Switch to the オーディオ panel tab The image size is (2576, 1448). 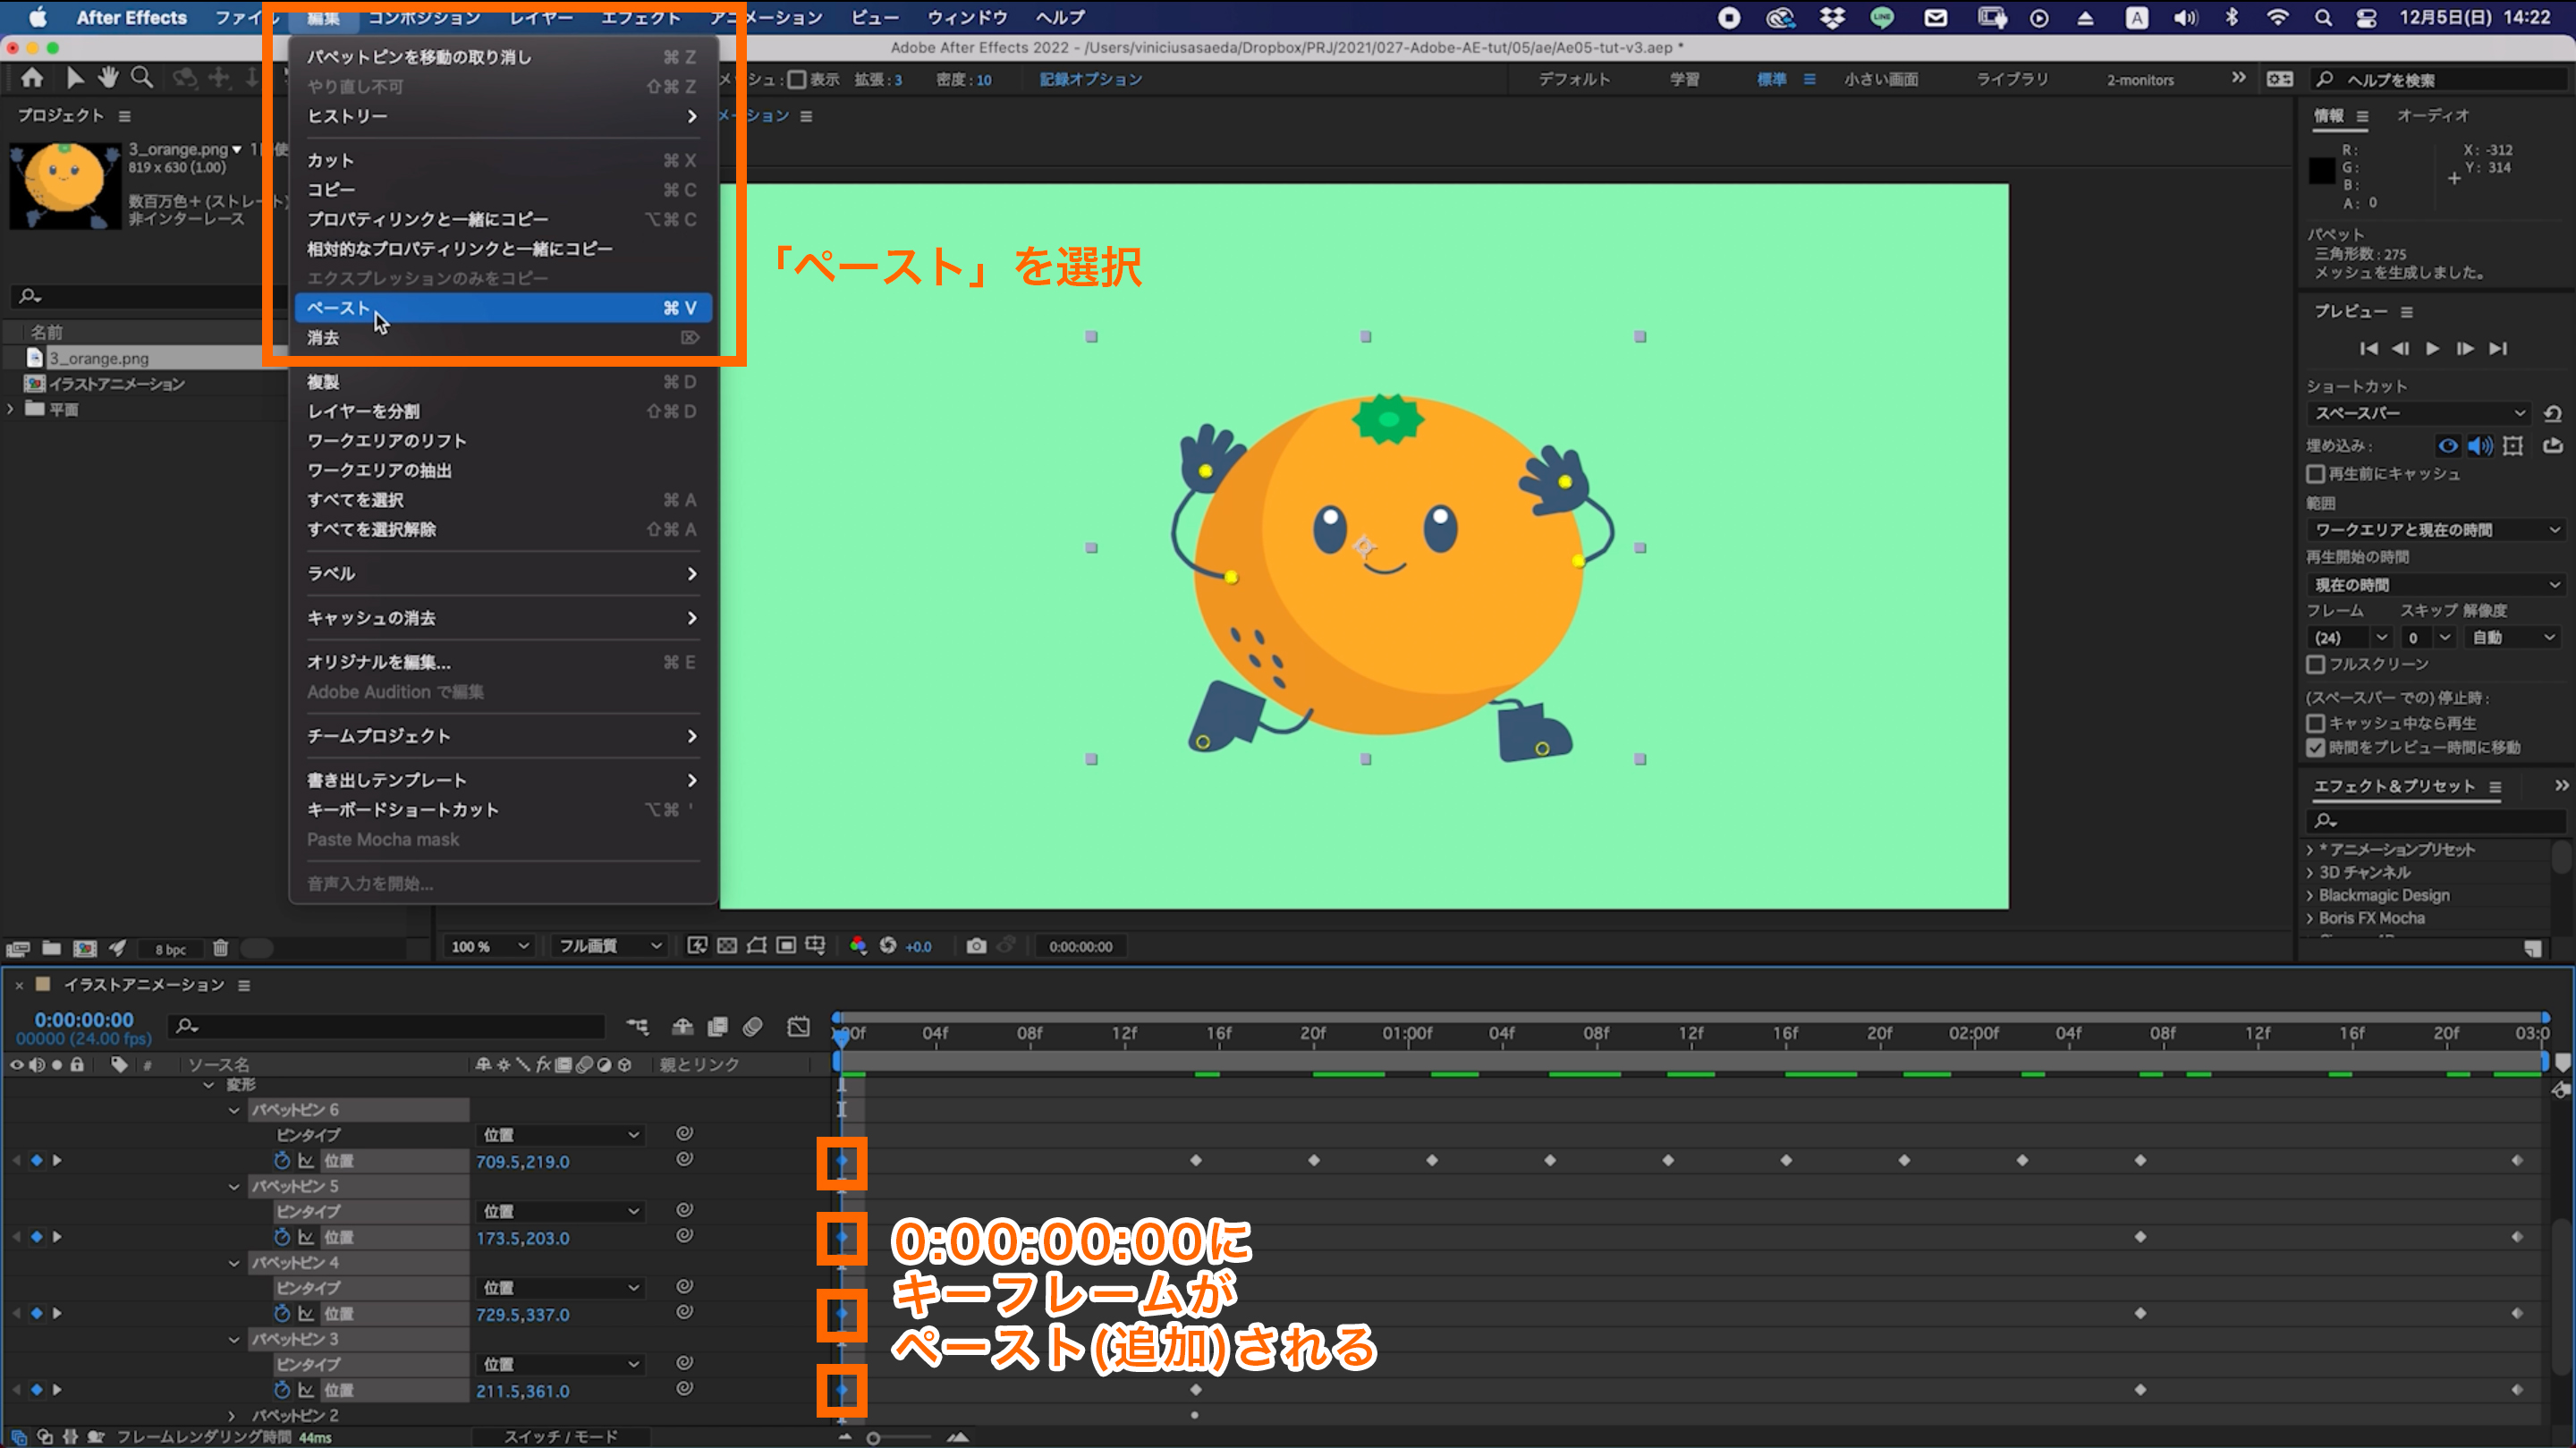click(2432, 116)
